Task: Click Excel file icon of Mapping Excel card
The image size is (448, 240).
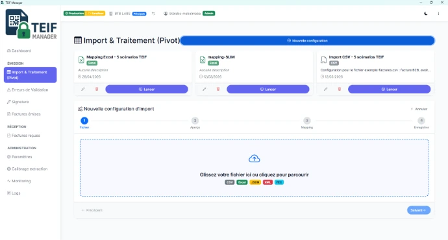Action: [x=81, y=60]
